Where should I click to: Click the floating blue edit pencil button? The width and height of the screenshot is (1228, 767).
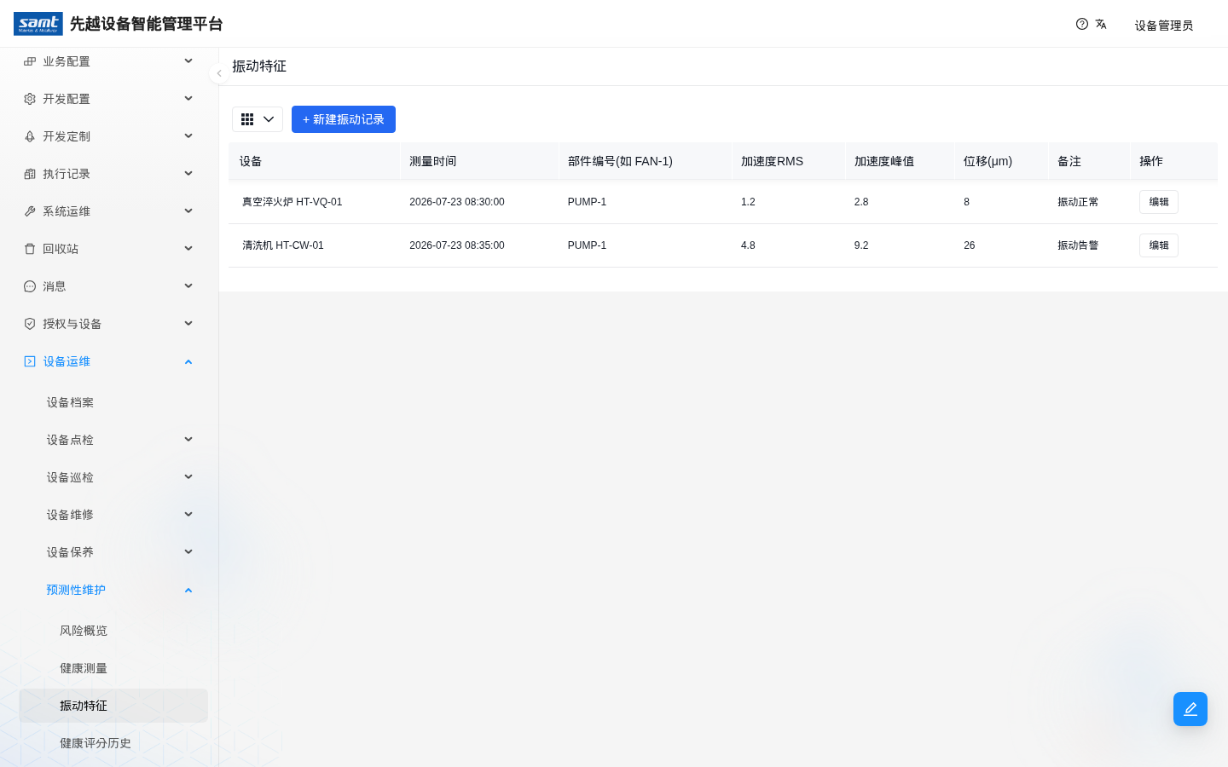click(1190, 709)
